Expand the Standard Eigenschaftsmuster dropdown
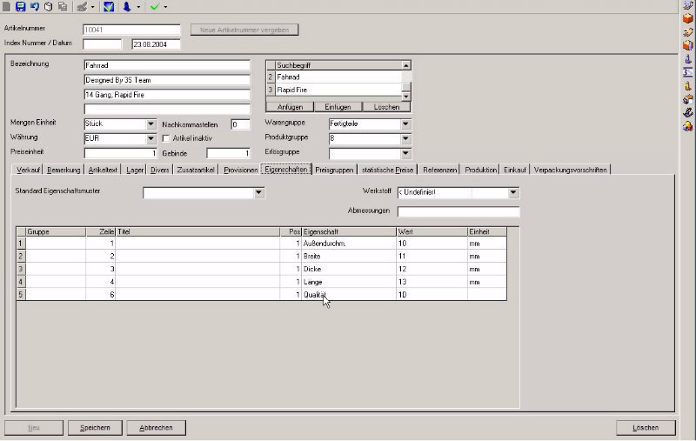The width and height of the screenshot is (696, 441). click(x=258, y=193)
